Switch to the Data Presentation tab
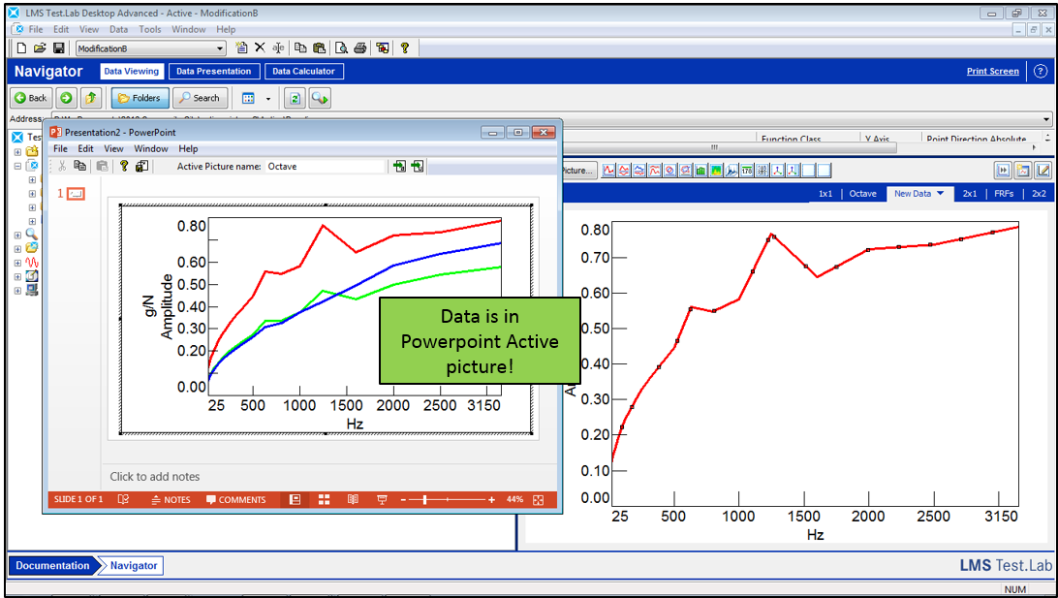The height and width of the screenshot is (598, 1058). coord(213,71)
